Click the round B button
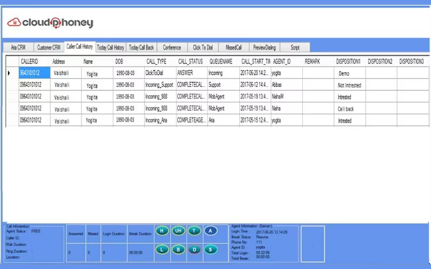The height and width of the screenshot is (269, 431). [x=178, y=250]
